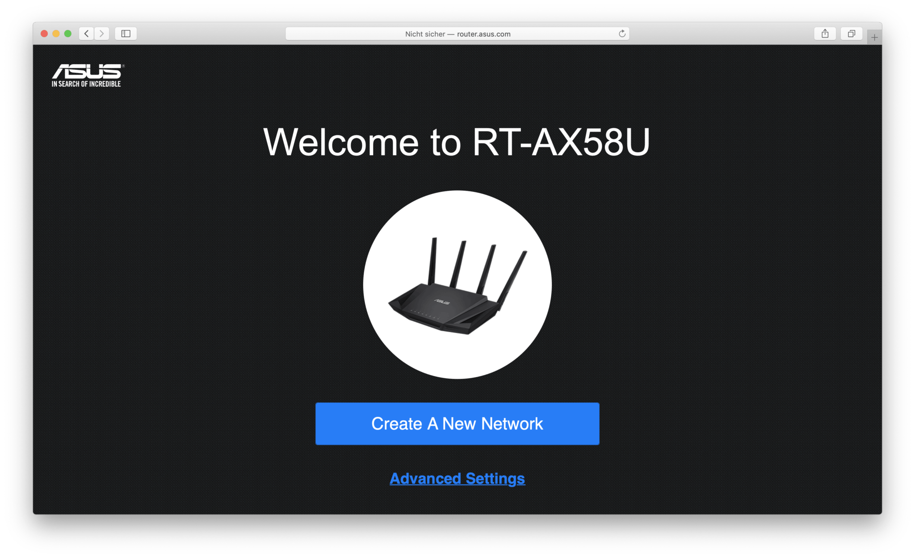Go forward with the Safari forward arrow
Viewport: 915px width, 558px height.
(102, 33)
